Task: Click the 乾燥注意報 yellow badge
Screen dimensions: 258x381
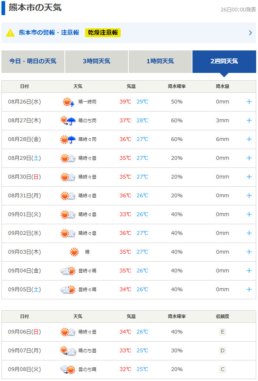Action: pyautogui.click(x=103, y=32)
